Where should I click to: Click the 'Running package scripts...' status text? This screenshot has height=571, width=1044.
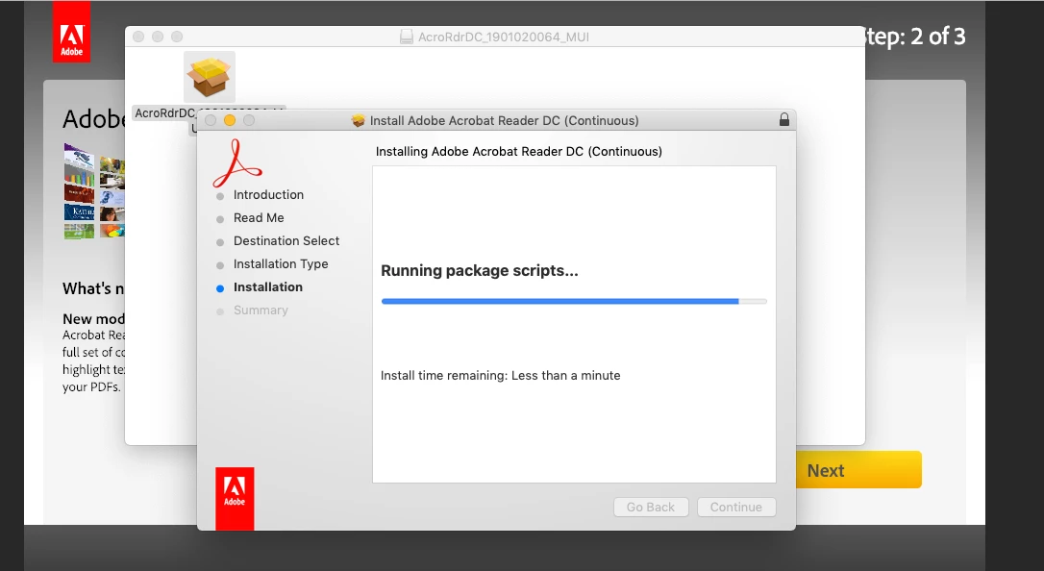(x=480, y=271)
